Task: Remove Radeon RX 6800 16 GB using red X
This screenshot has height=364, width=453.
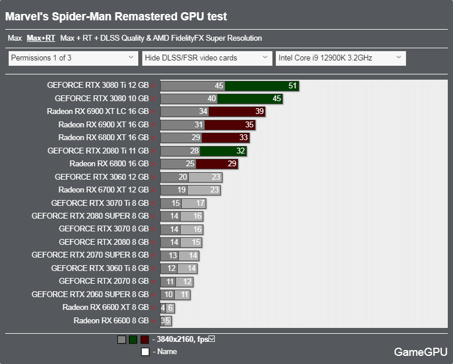Action: pyautogui.click(x=153, y=164)
